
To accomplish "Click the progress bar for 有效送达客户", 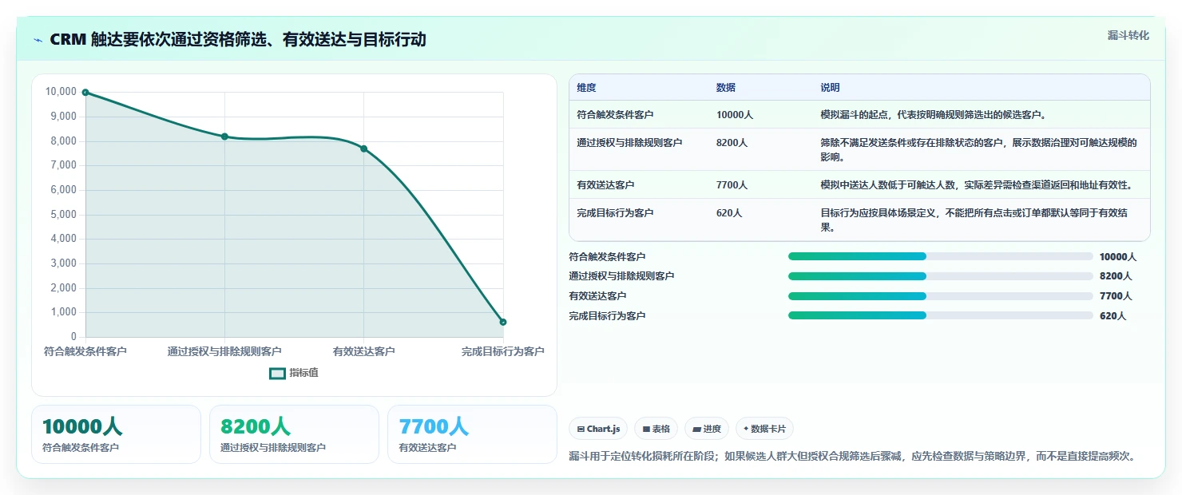I will point(940,295).
